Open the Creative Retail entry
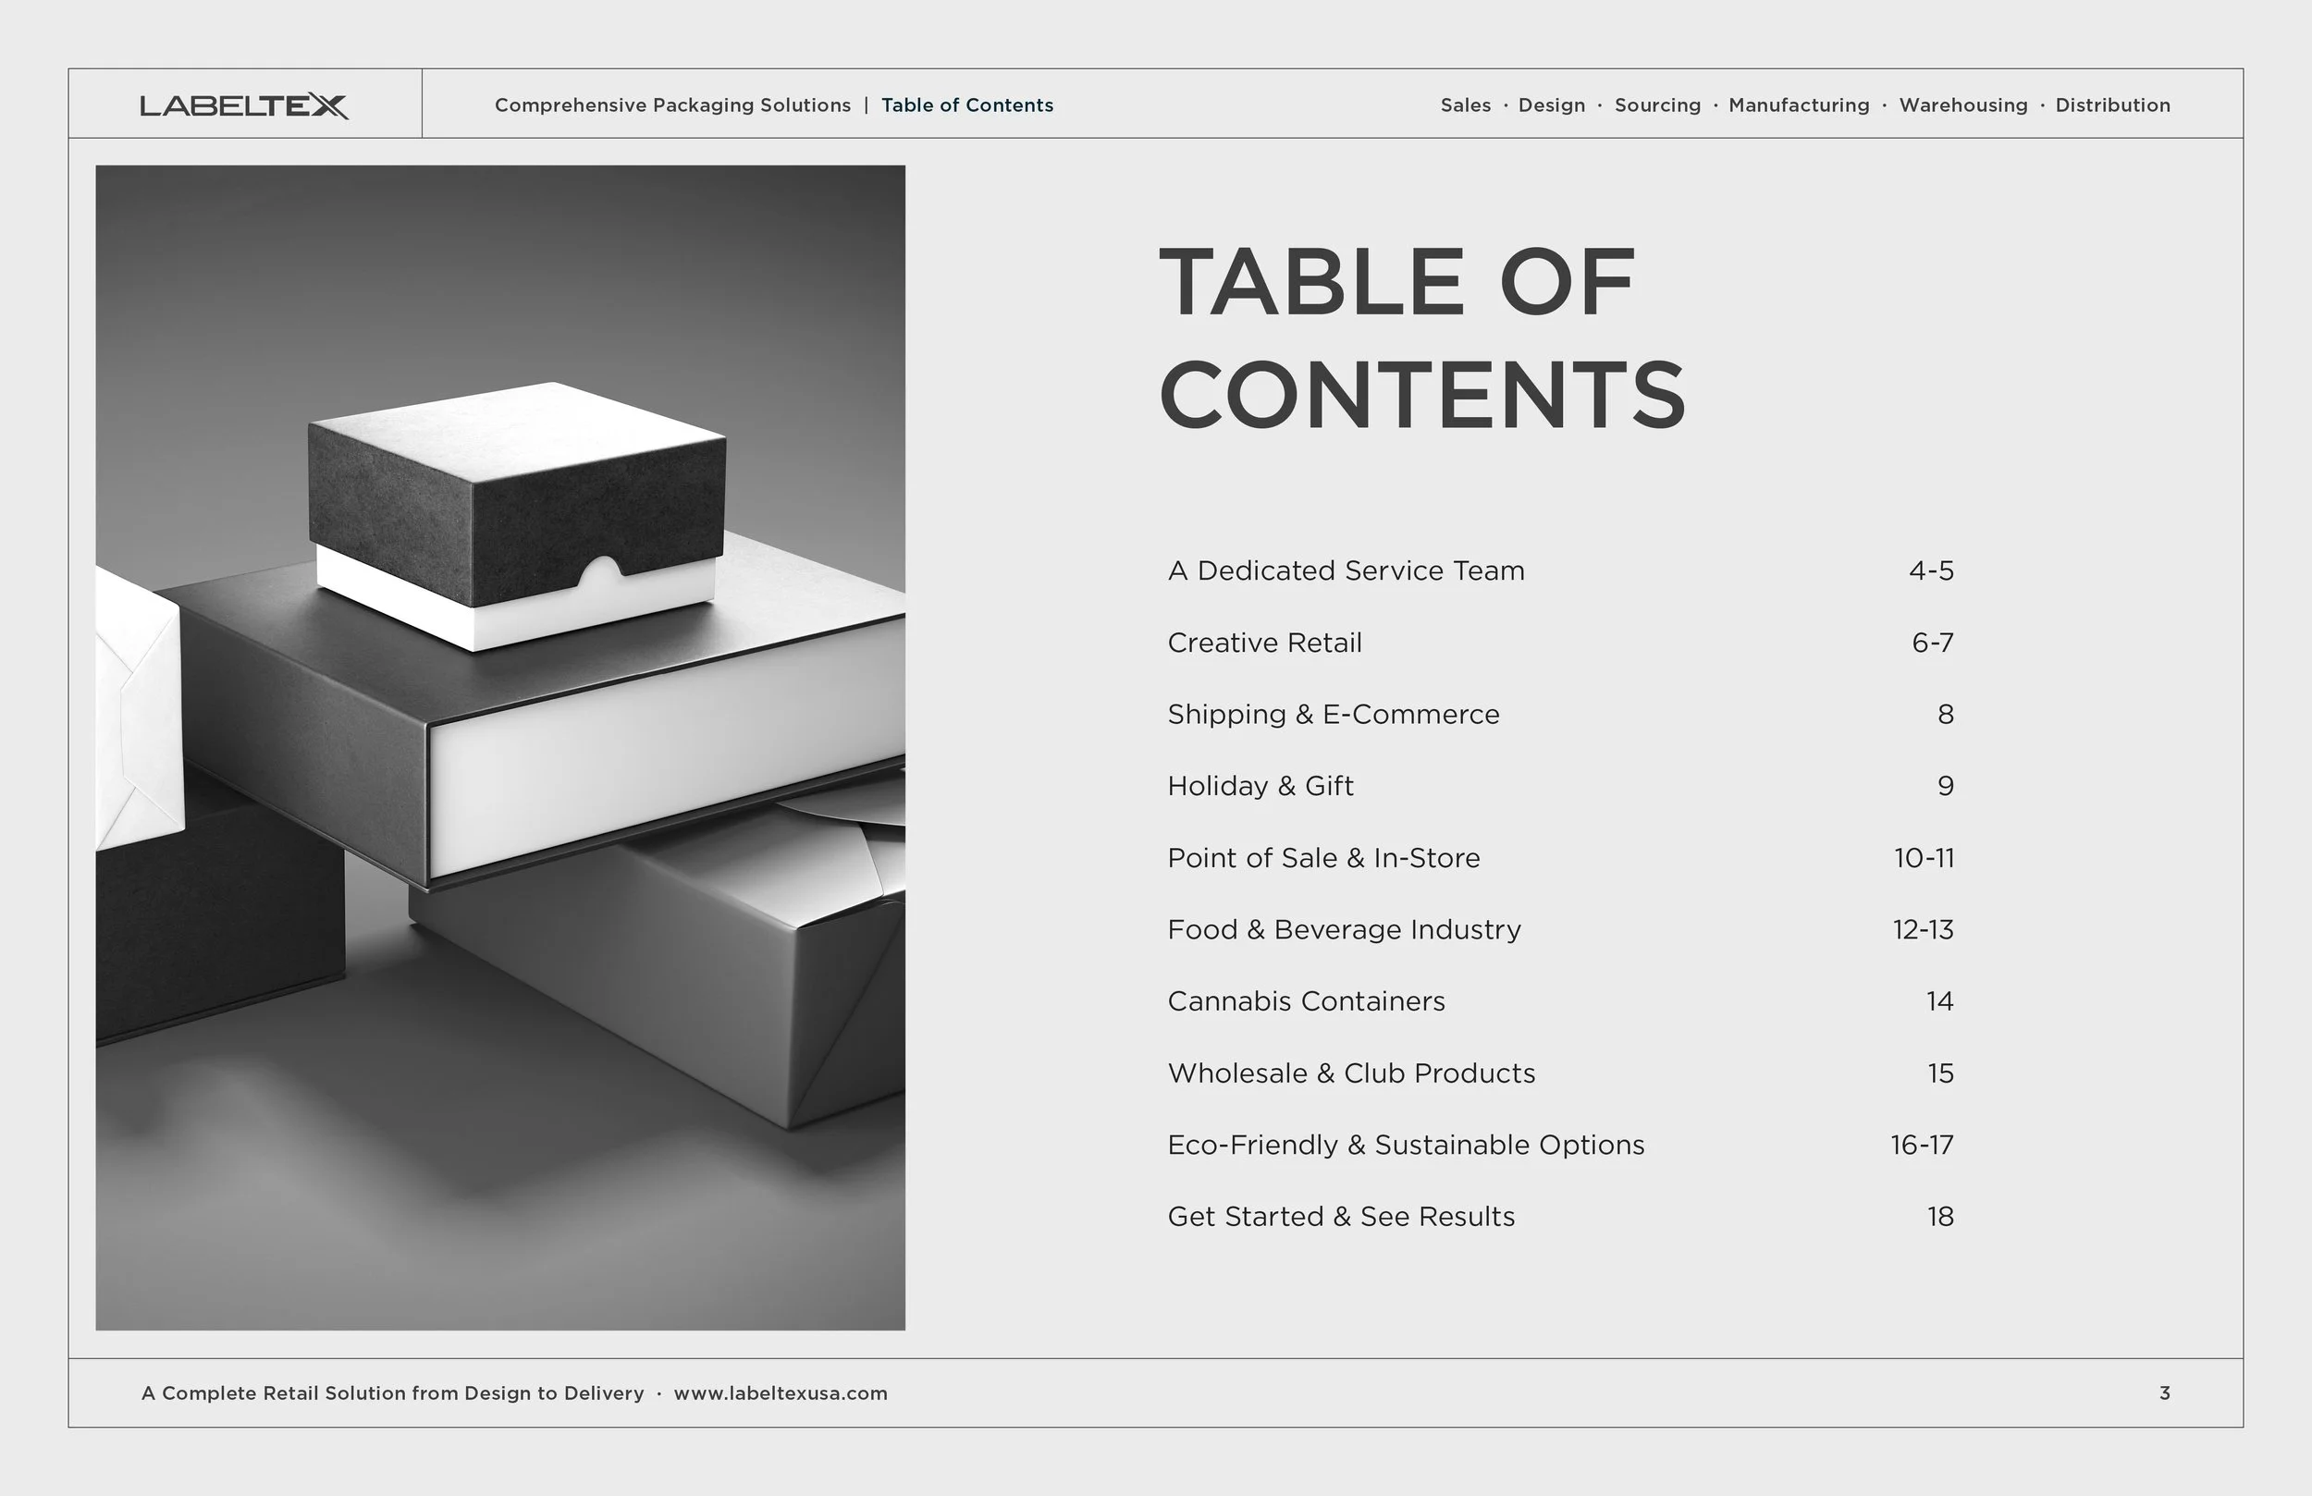 coord(1264,642)
